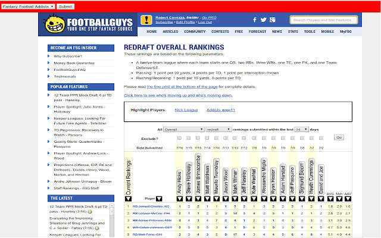
Task: Click the yellow exclamation alert icon
Action: point(146,20)
